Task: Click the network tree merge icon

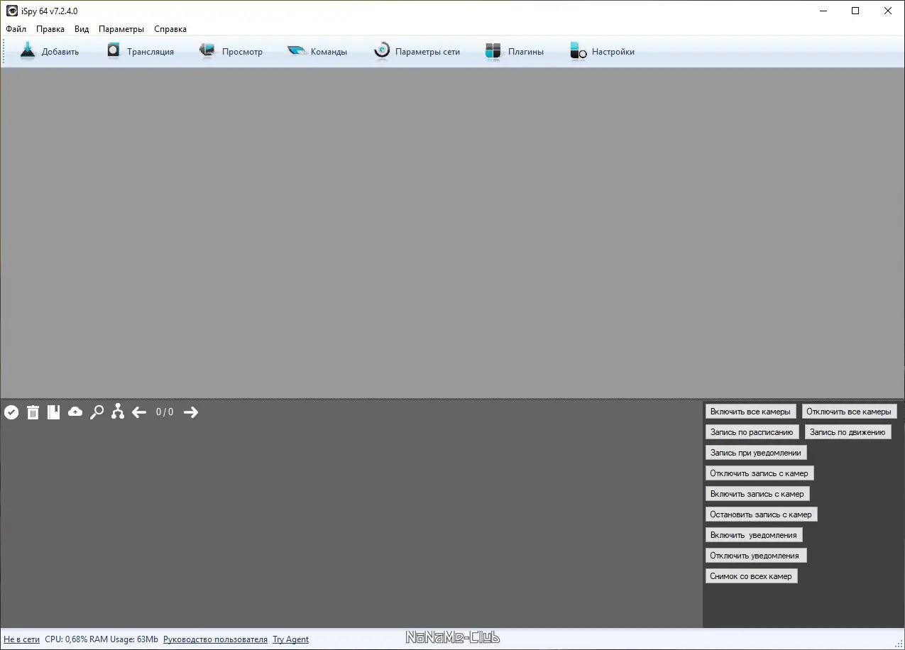Action: tap(118, 412)
